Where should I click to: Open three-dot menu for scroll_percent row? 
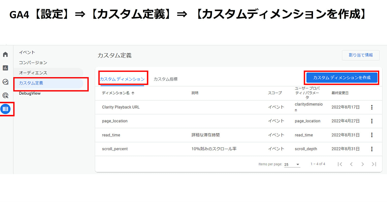click(x=372, y=149)
